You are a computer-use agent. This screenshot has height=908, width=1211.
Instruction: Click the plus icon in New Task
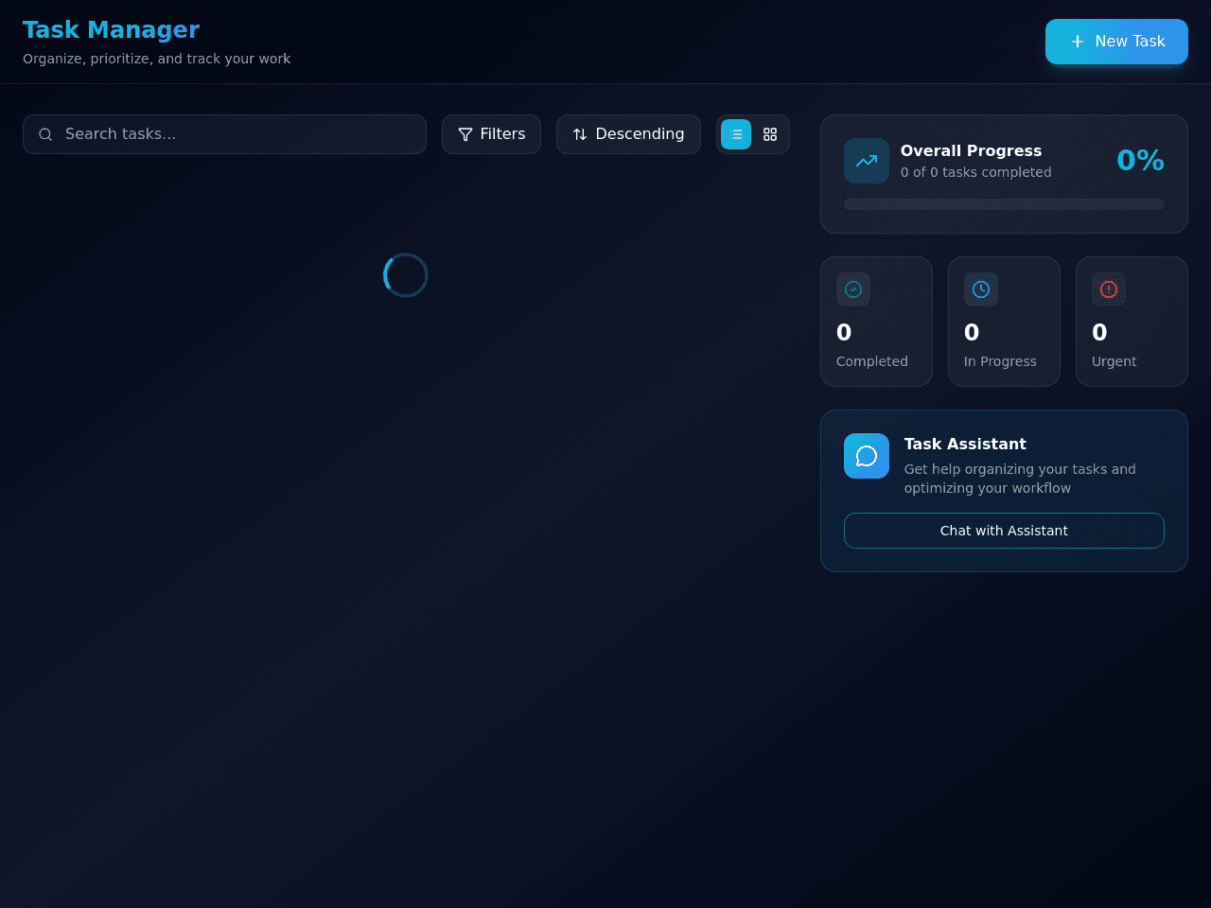tap(1078, 42)
